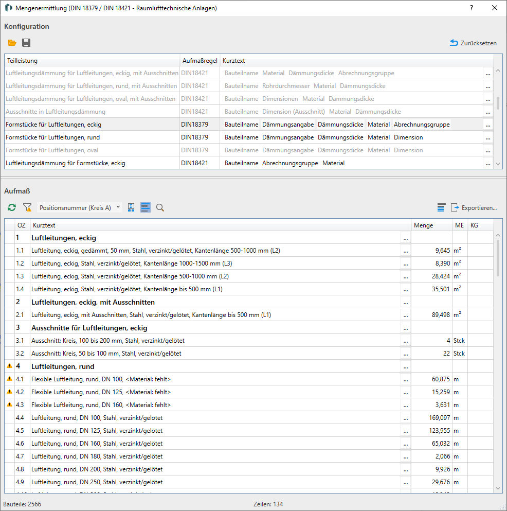Image resolution: width=507 pixels, height=511 pixels.
Task: Save configuration with diskette icon
Action: pyautogui.click(x=26, y=43)
